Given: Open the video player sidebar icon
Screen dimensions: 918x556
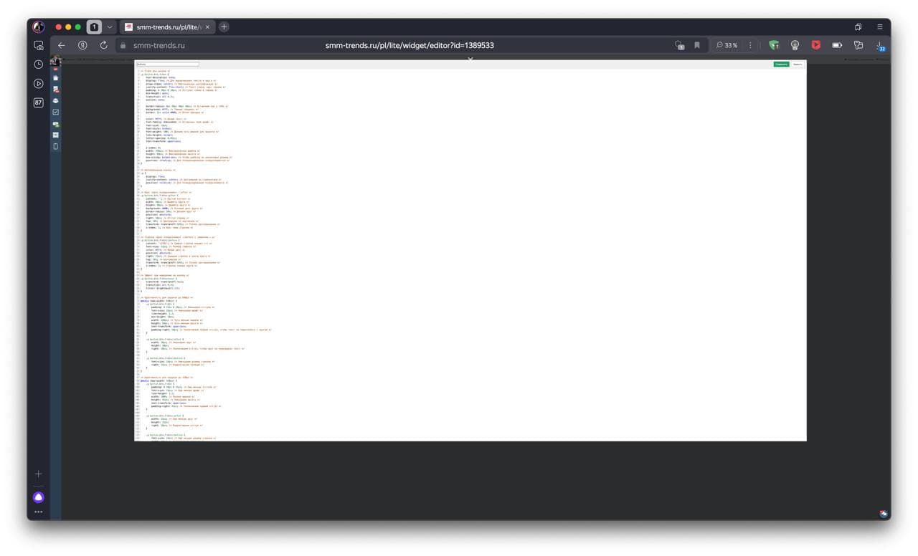Looking at the screenshot, I should pos(39,84).
